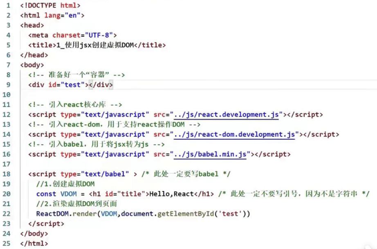This screenshot has height=249, width=377.
Task: Click the src attribute name on line 14
Action: (159, 134)
